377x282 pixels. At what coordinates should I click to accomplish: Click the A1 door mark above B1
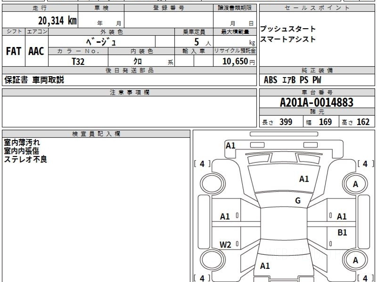pos(342,217)
